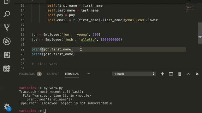Screen dimensions: 202x113
Task: Click the terminal prompt cursor input
Action: click(x=45, y=111)
